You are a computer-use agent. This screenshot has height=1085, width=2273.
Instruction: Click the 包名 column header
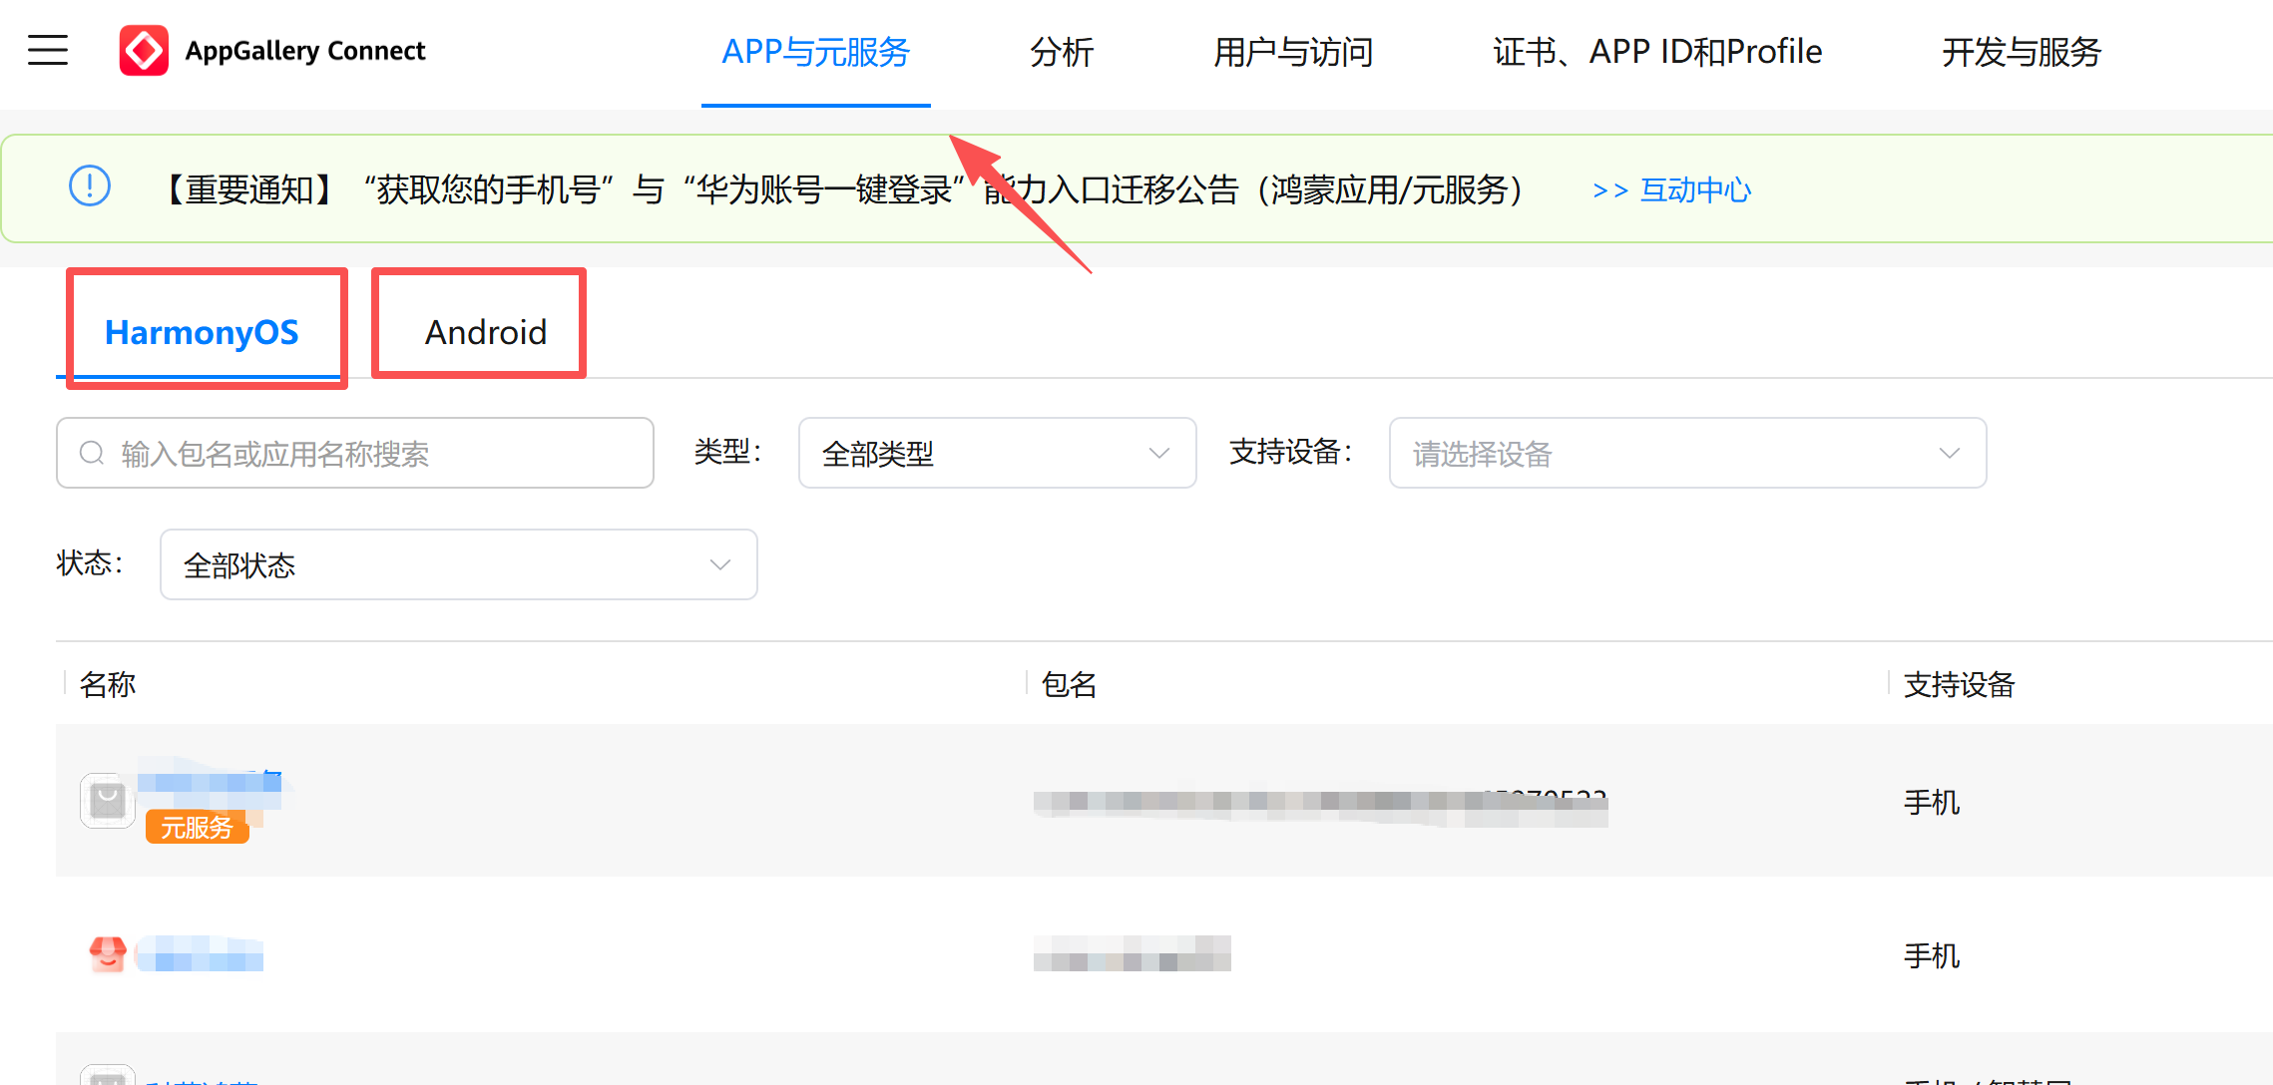[1070, 685]
